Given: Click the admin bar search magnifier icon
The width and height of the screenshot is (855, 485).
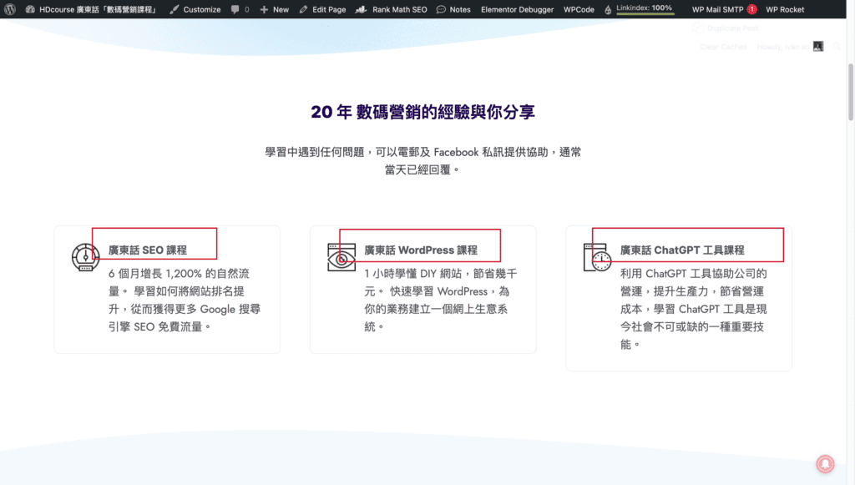Looking at the screenshot, I should click(837, 46).
